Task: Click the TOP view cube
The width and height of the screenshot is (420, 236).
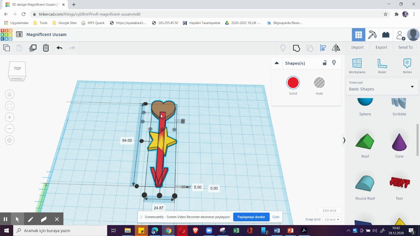Action: [x=17, y=69]
